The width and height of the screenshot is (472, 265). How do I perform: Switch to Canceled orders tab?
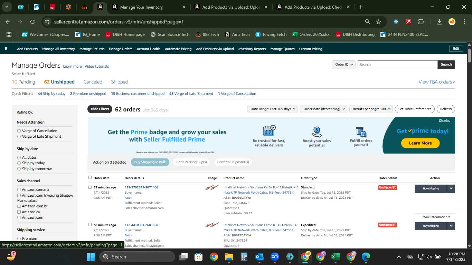(93, 82)
